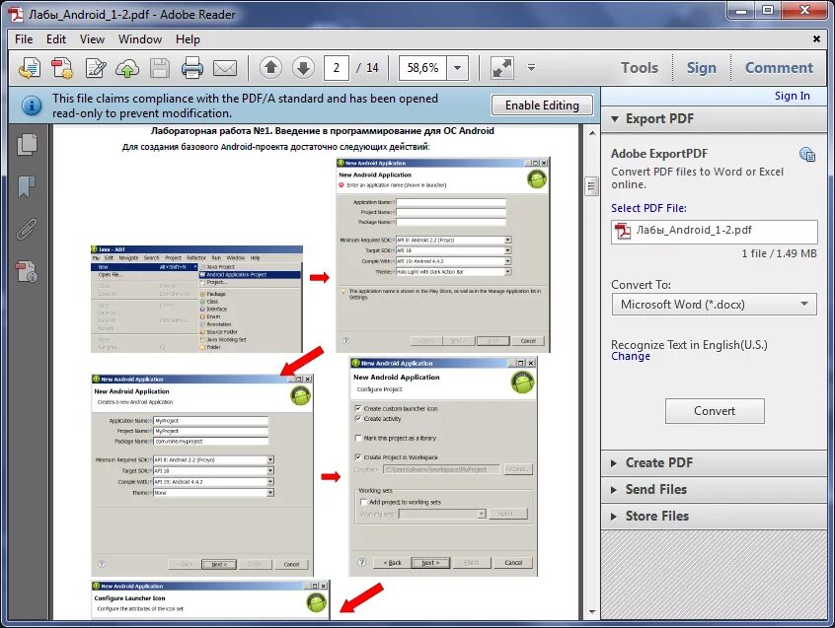Open the Attachments paperclip sidebar panel
The height and width of the screenshot is (628, 835).
point(27,229)
